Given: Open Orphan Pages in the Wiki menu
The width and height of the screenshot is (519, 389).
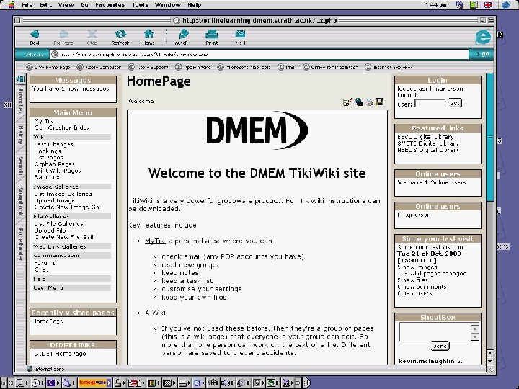Looking at the screenshot, I should pyautogui.click(x=55, y=164).
